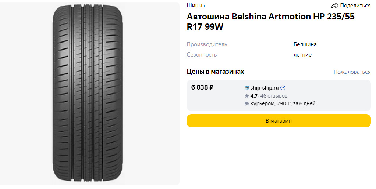Click the chevron after Шины breadcrumb
376x189 pixels.
pyautogui.click(x=204, y=6)
